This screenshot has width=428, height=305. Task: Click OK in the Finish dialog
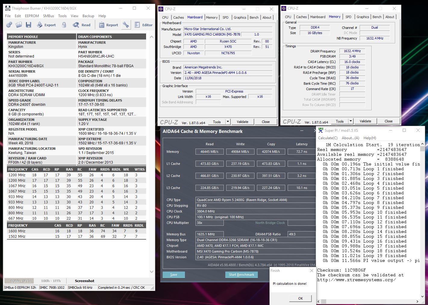[300, 298]
